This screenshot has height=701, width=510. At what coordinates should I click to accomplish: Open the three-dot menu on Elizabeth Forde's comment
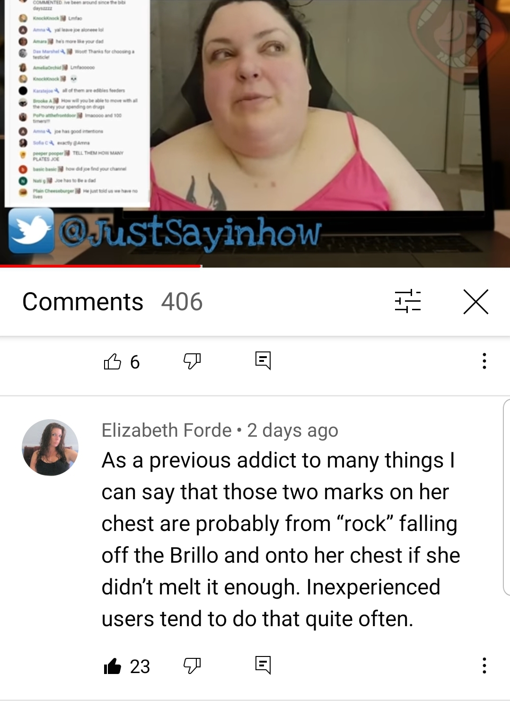click(484, 665)
